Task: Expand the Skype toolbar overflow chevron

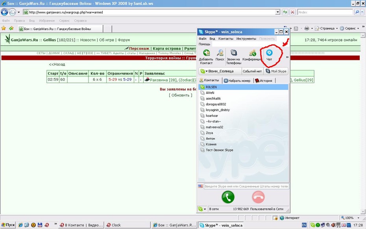Action: (x=287, y=57)
